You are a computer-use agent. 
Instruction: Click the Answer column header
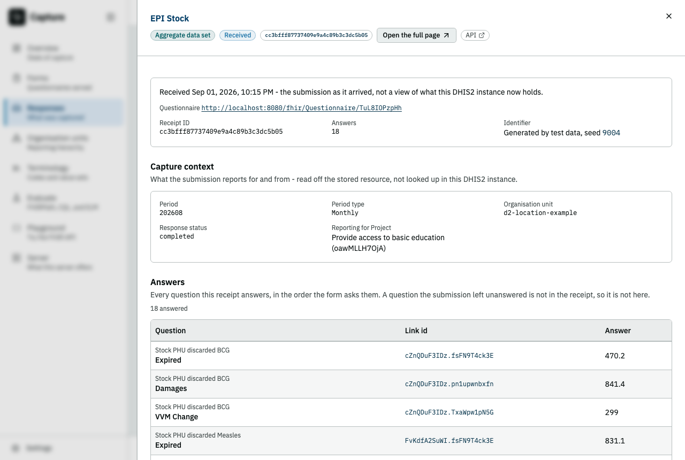tap(618, 331)
